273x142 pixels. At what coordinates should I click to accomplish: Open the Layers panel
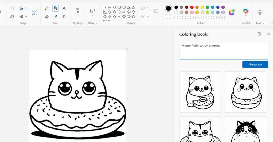pos(260,12)
